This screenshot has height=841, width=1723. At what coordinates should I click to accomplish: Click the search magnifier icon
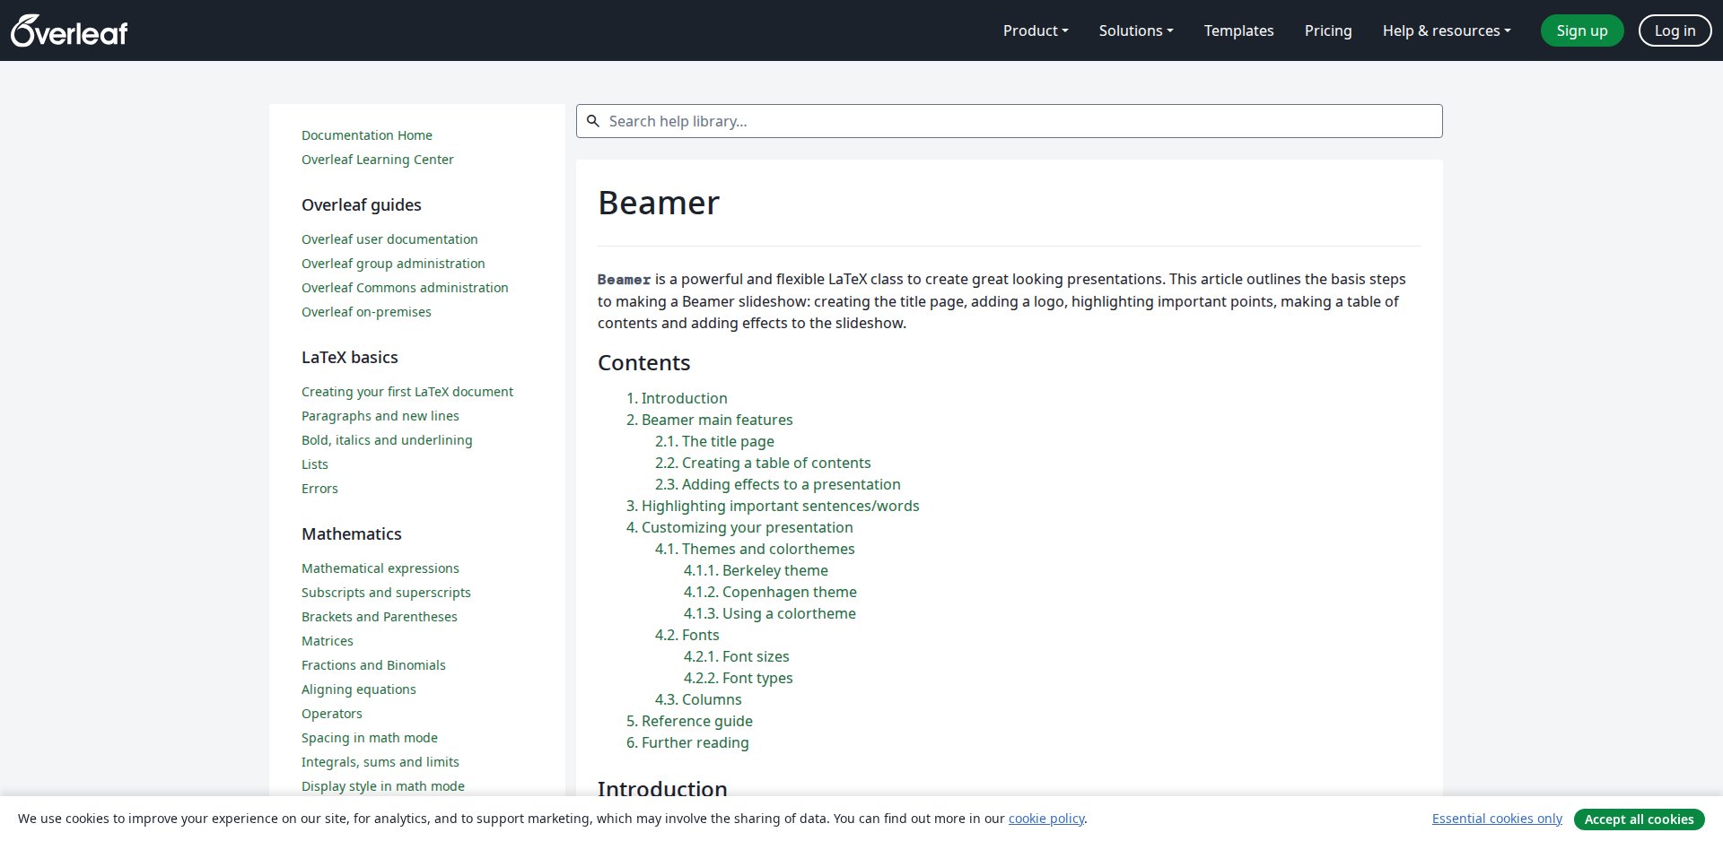coord(593,121)
